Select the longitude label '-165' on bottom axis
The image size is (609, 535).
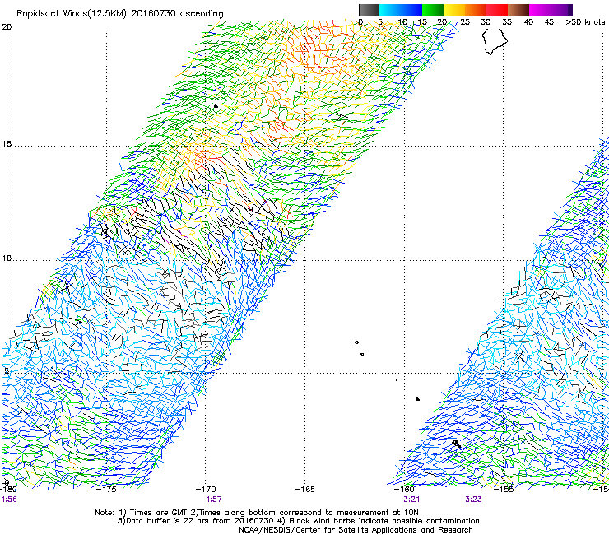coord(304,489)
